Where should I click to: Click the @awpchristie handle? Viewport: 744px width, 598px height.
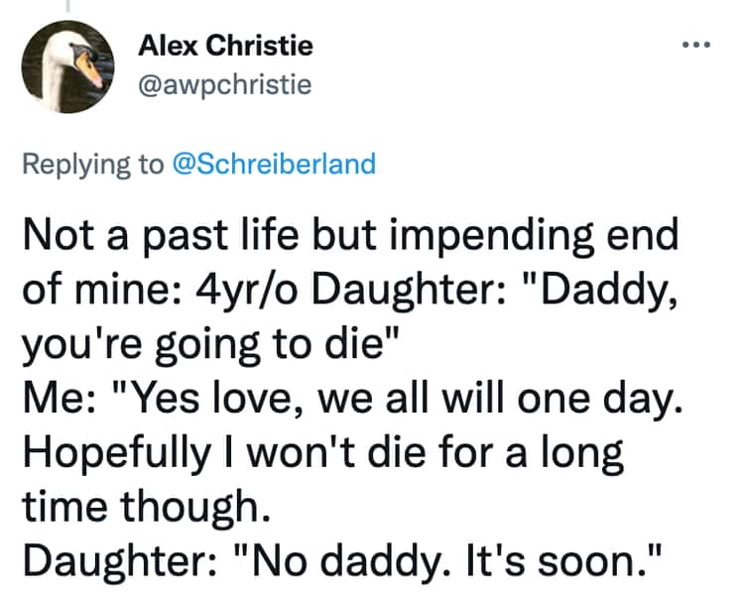click(x=223, y=85)
